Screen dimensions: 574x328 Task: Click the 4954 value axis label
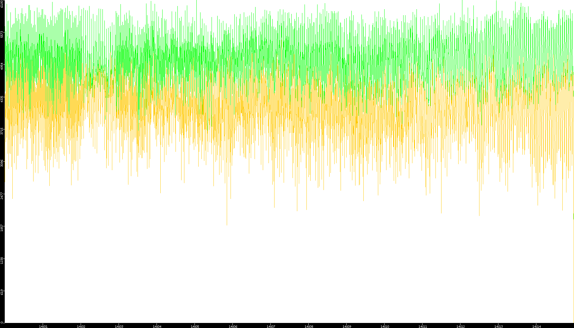[x=2, y=66]
